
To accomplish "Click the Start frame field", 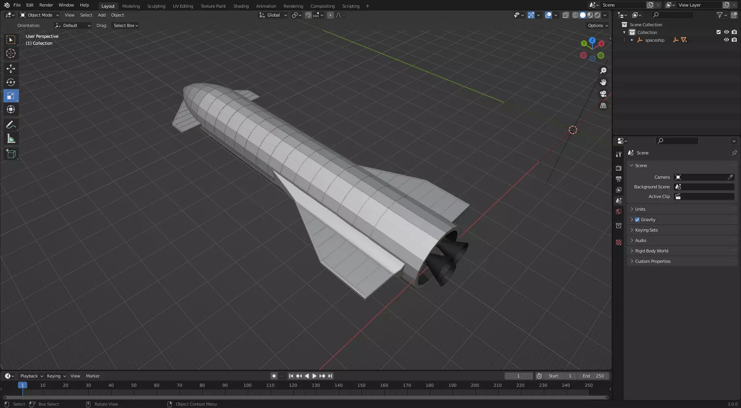I will click(560, 376).
